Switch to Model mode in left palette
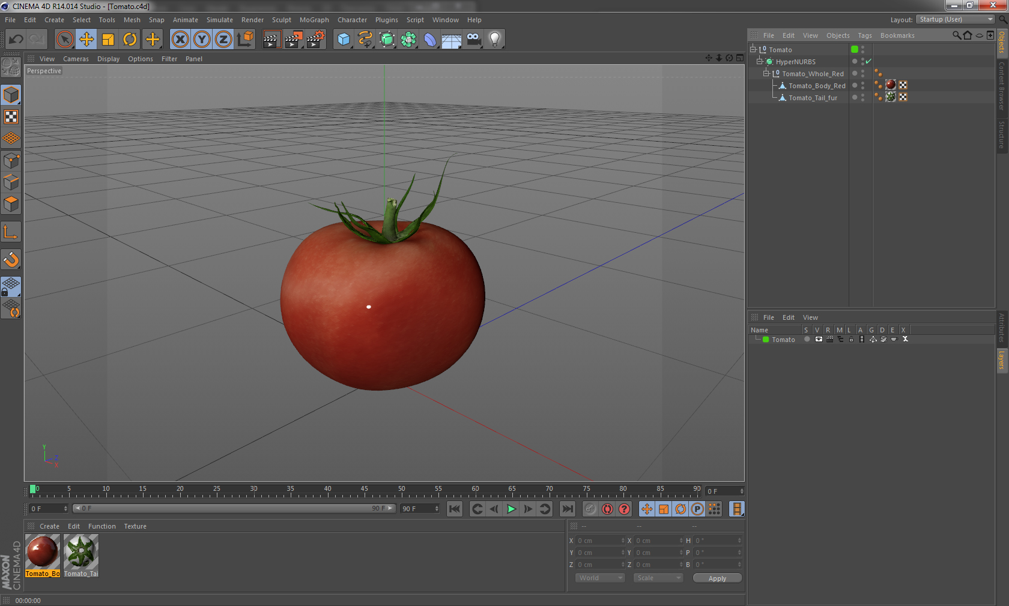Viewport: 1009px width, 606px height. coord(11,95)
